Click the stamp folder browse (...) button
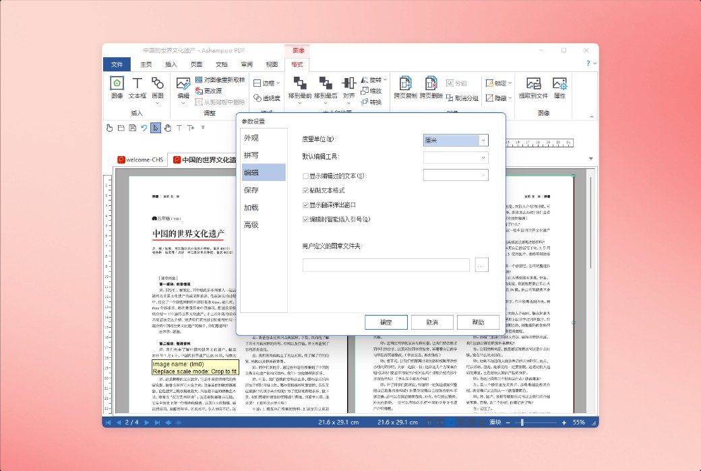This screenshot has height=471, width=701. pos(481,264)
